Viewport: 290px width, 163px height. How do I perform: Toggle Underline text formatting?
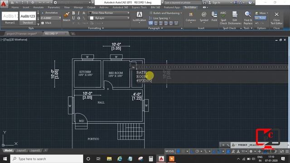point(73,18)
